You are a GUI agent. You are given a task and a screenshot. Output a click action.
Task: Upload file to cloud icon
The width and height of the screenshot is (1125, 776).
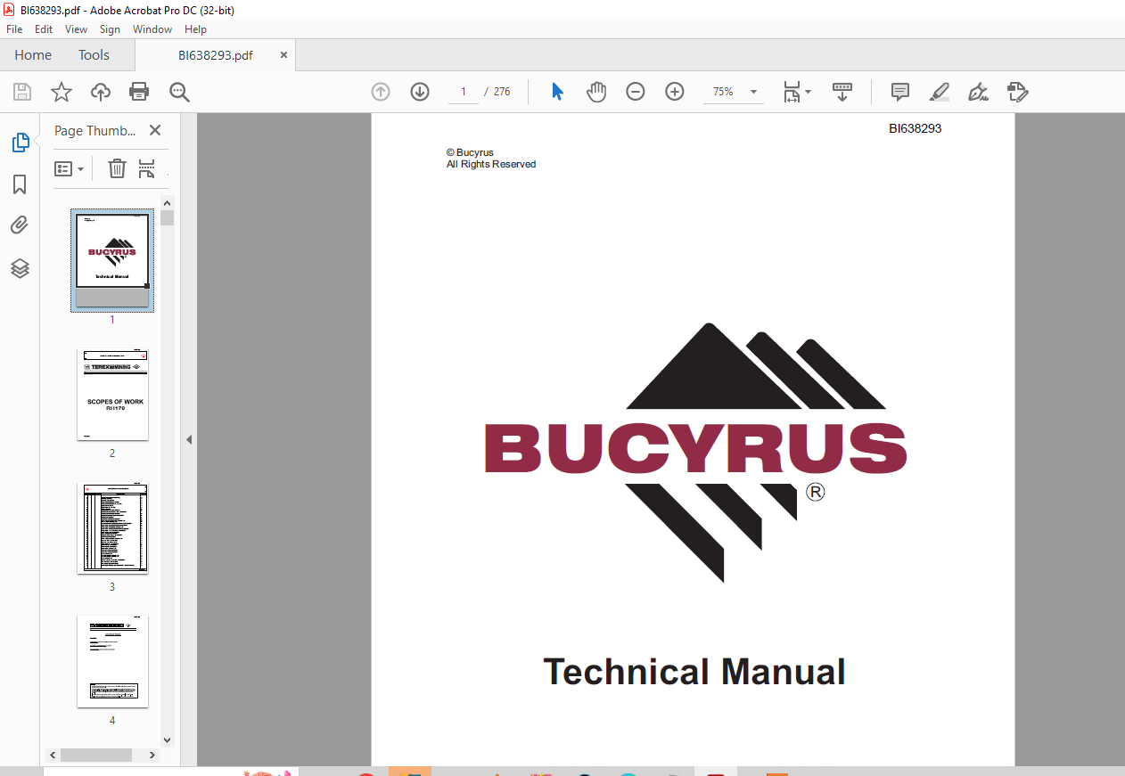(x=101, y=92)
